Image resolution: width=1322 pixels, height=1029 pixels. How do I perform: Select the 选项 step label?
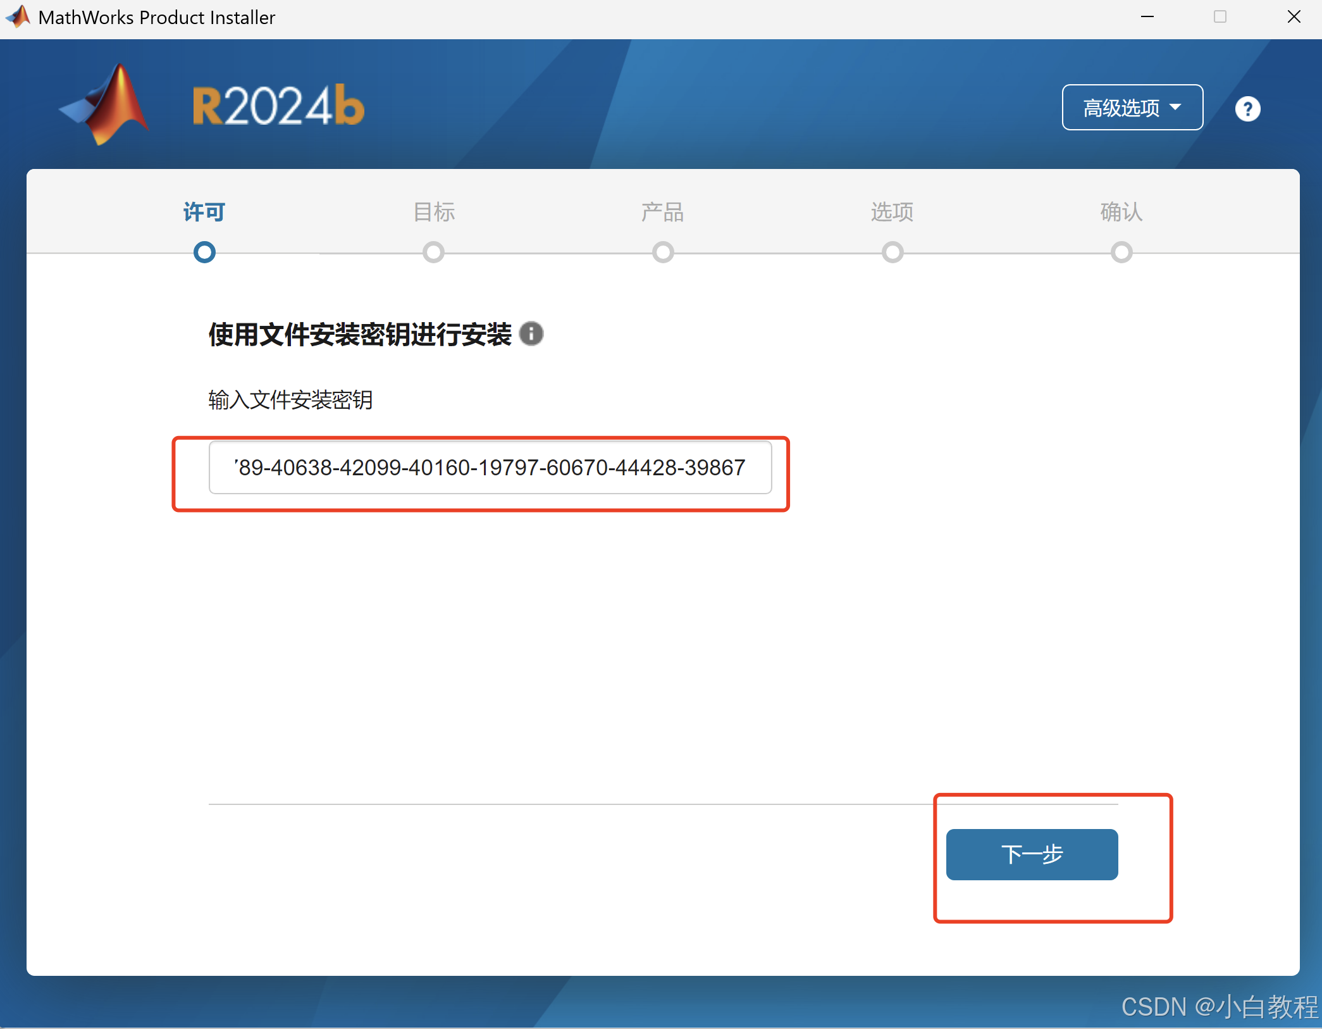[892, 212]
